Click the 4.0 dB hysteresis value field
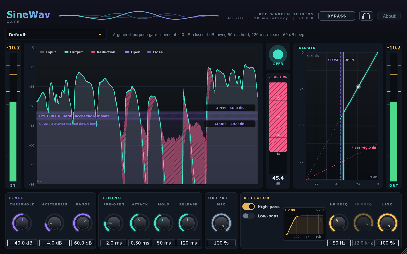Image resolution: width=407 pixels, height=254 pixels. coord(54,243)
